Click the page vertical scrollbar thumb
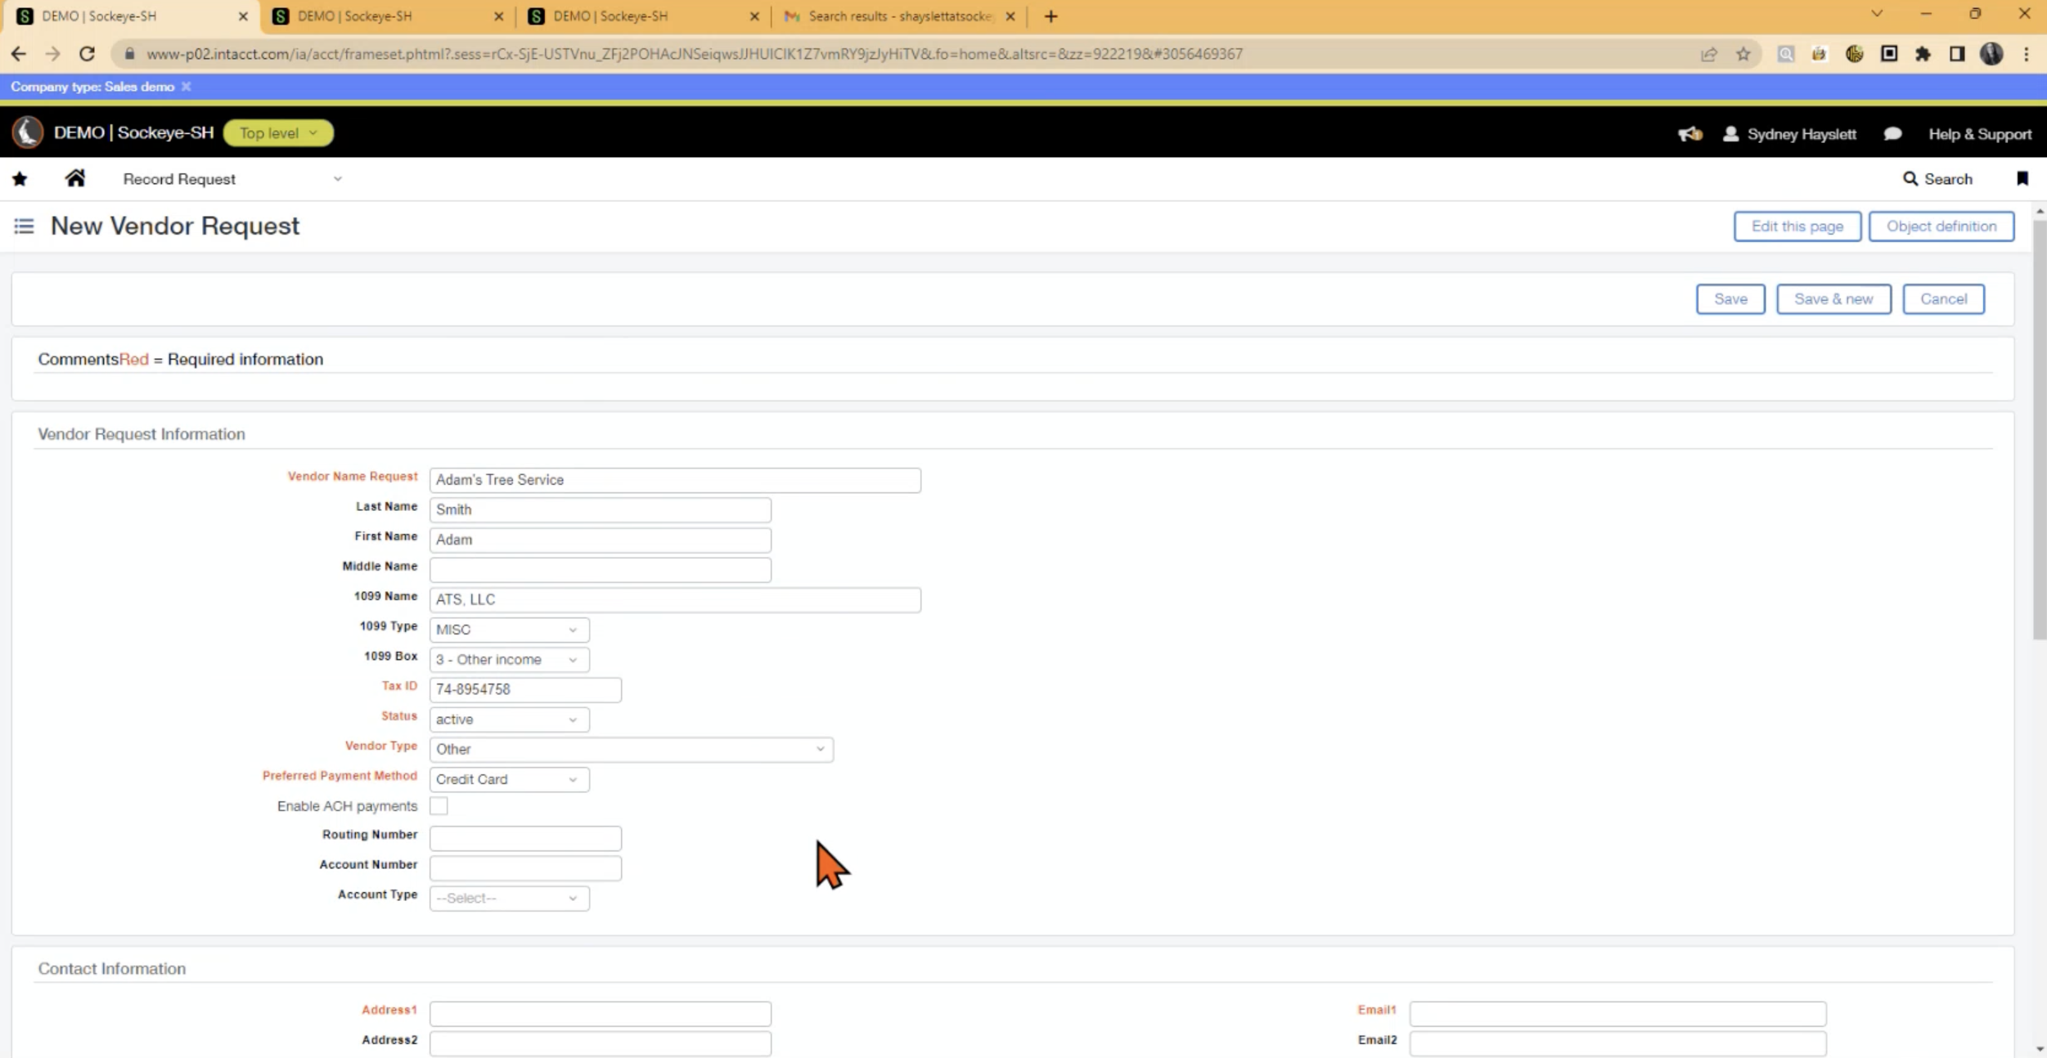This screenshot has width=2047, height=1058. [x=2040, y=429]
